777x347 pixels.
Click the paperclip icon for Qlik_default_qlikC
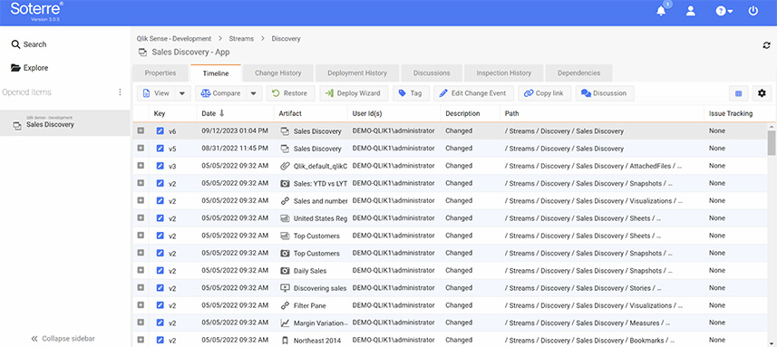[x=285, y=166]
